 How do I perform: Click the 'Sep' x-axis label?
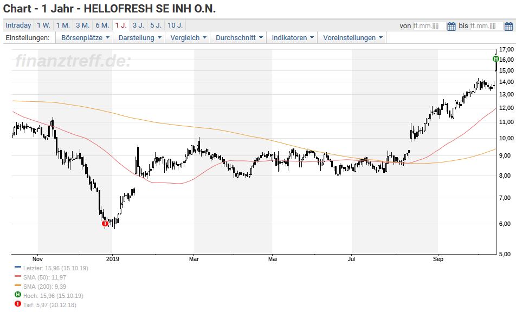click(438, 259)
